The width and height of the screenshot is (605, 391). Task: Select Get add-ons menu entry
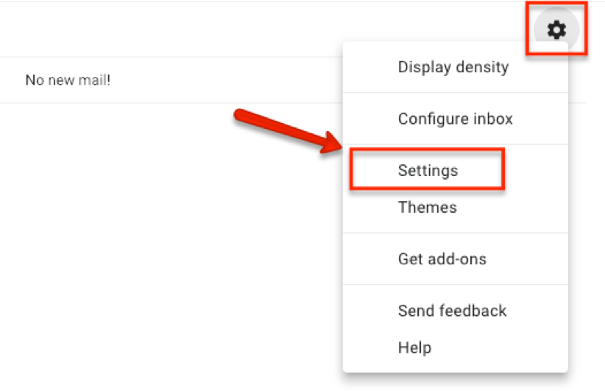(442, 259)
